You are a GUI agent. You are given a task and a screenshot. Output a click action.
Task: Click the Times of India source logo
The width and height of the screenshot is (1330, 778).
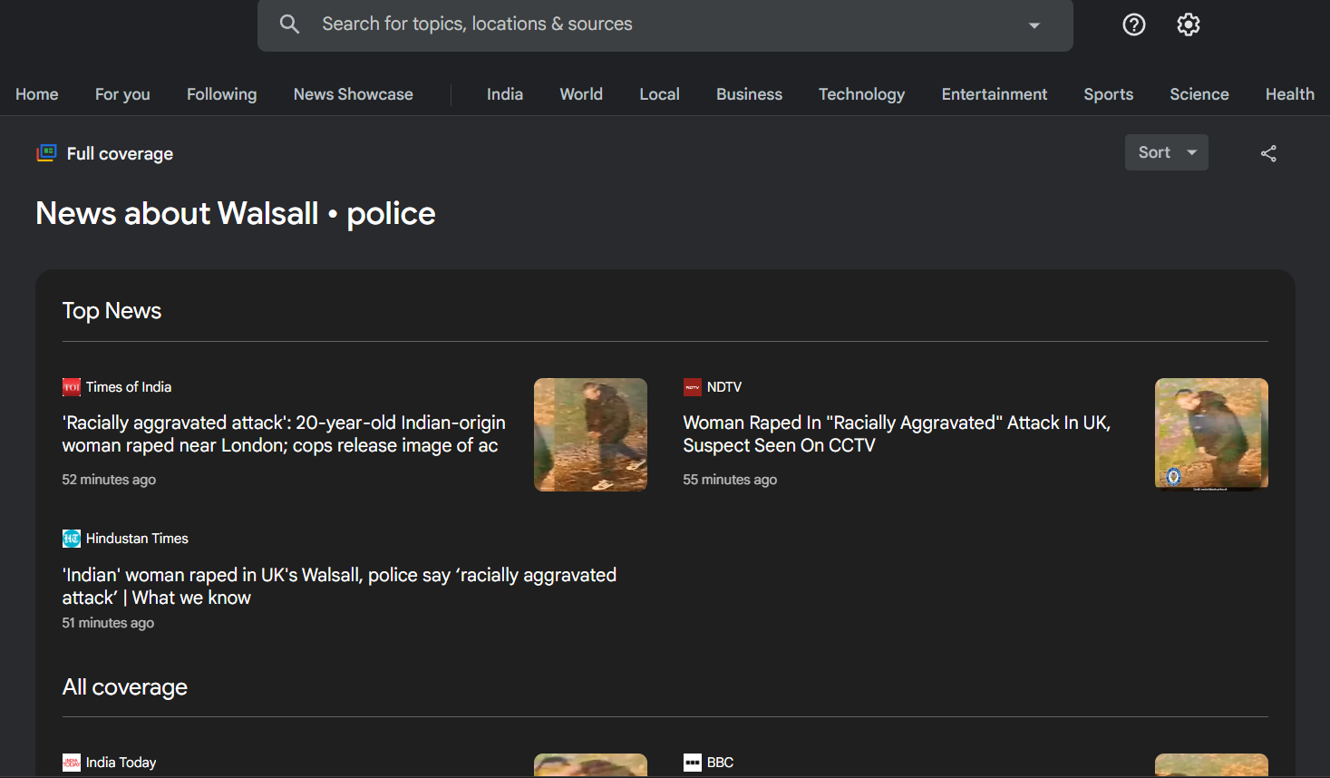[72, 387]
